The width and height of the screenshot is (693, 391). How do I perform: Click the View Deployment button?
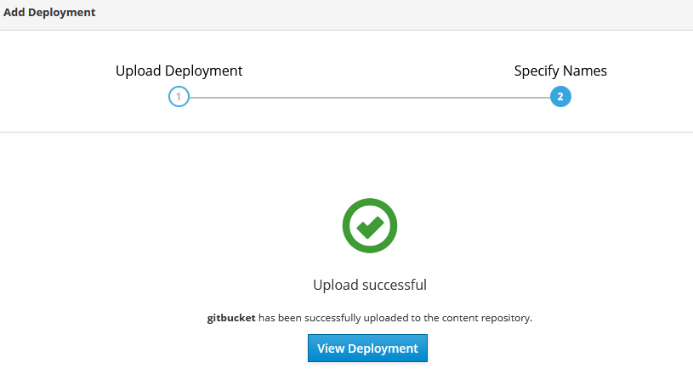pos(367,348)
